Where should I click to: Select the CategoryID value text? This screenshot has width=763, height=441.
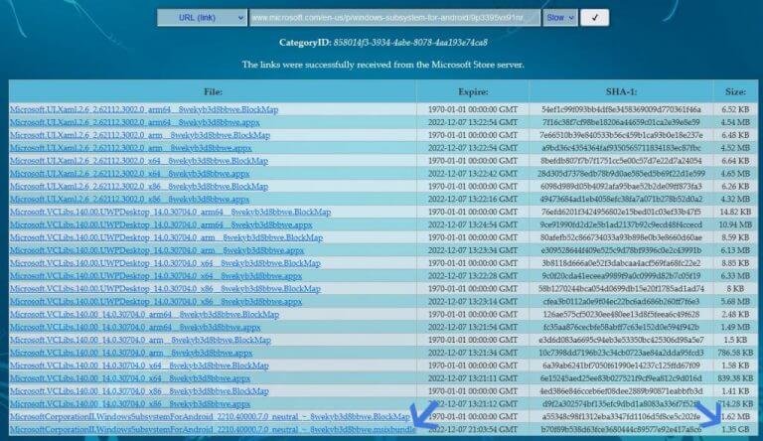point(410,43)
